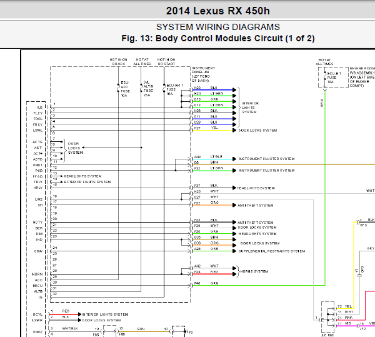Screen dimensions: 375x337
Task: Click the 72 YEL connector pin label
Action: pyautogui.click(x=344, y=306)
